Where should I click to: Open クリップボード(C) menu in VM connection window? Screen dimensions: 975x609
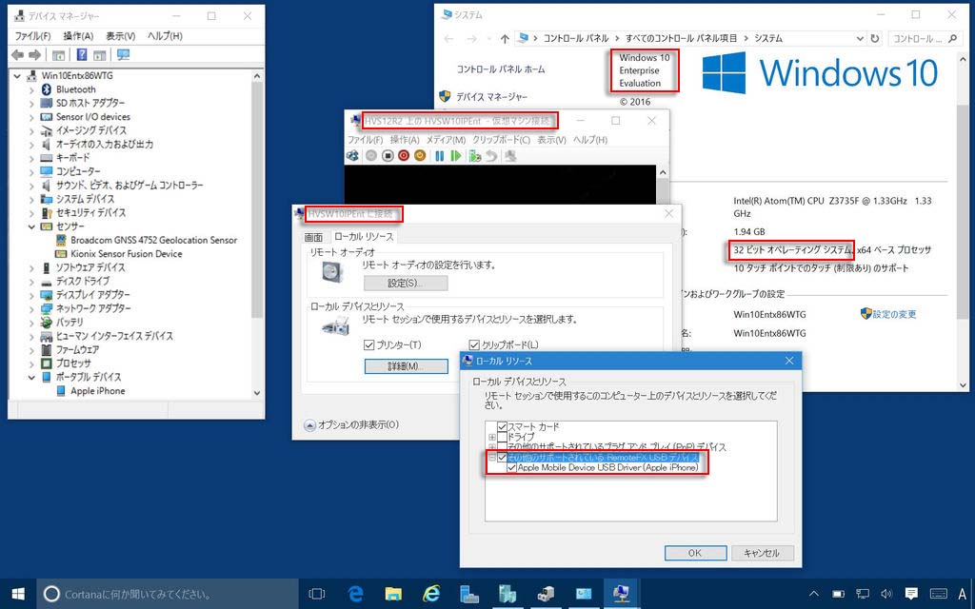(502, 140)
